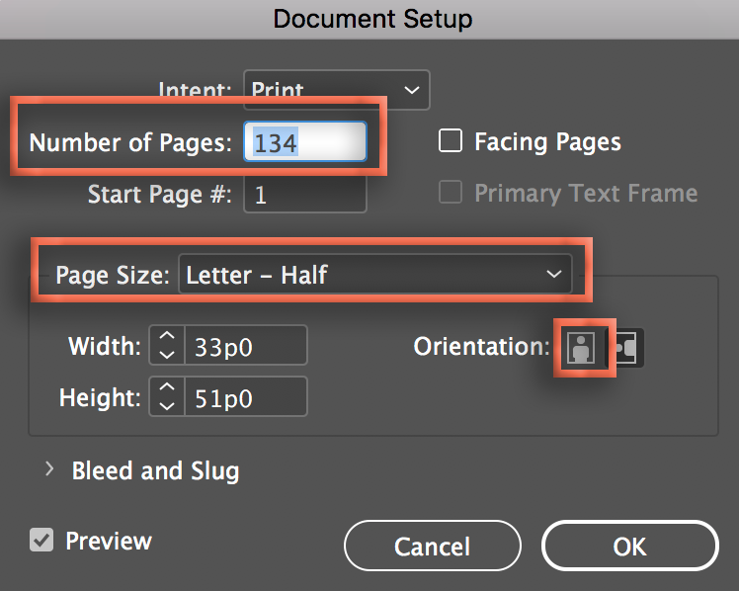Select landscape orientation icon
The width and height of the screenshot is (739, 591).
[x=626, y=347]
